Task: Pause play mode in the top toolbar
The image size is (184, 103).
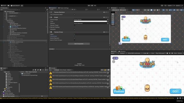Action: coord(92,5)
